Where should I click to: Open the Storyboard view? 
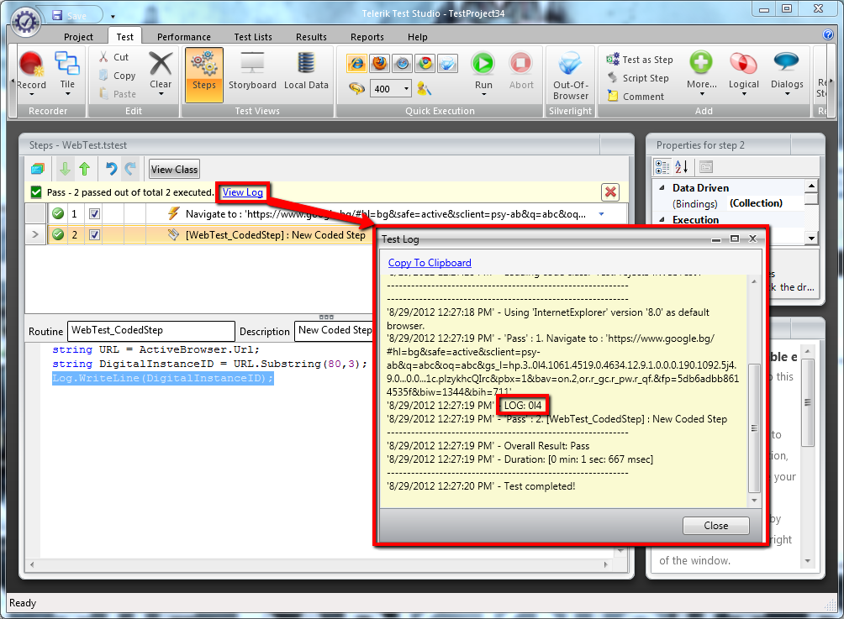coord(252,71)
